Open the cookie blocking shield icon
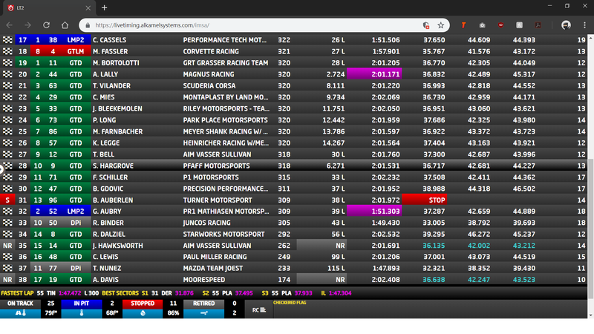 pyautogui.click(x=425, y=25)
